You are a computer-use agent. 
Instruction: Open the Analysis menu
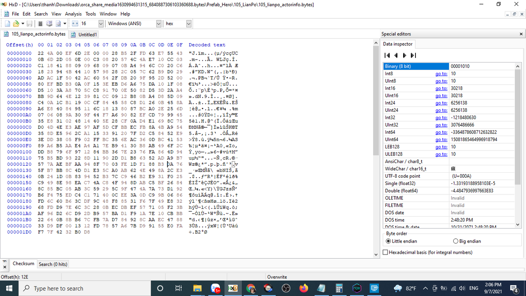(73, 14)
